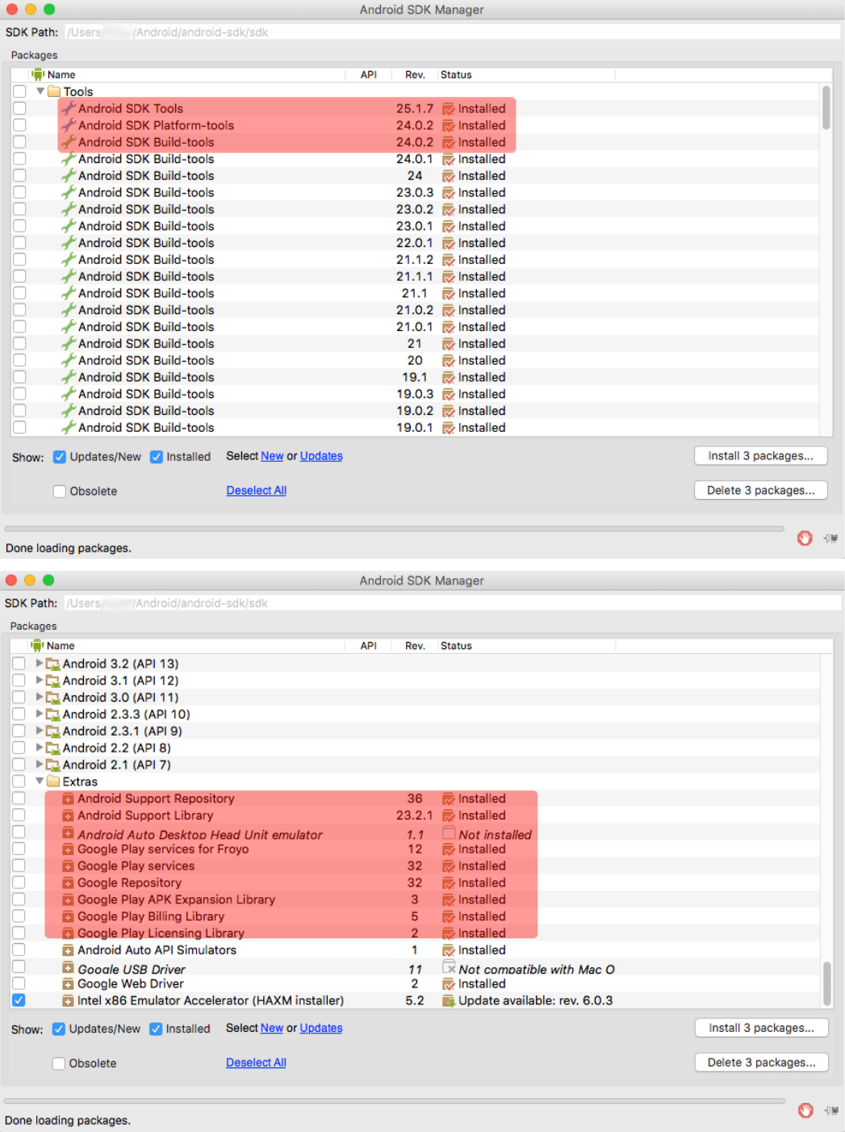Click log icon in top window status bar

830,538
